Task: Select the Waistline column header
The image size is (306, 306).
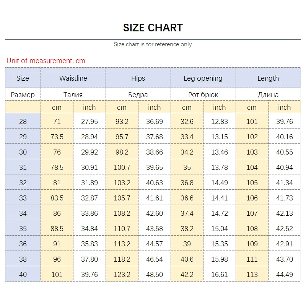Action: (73, 78)
